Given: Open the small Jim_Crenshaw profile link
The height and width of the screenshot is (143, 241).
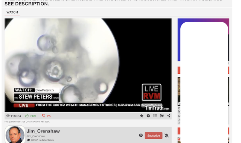Looking at the screenshot, I should [36, 136].
